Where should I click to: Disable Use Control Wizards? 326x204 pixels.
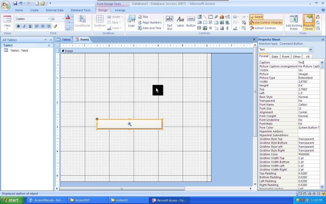(x=266, y=23)
